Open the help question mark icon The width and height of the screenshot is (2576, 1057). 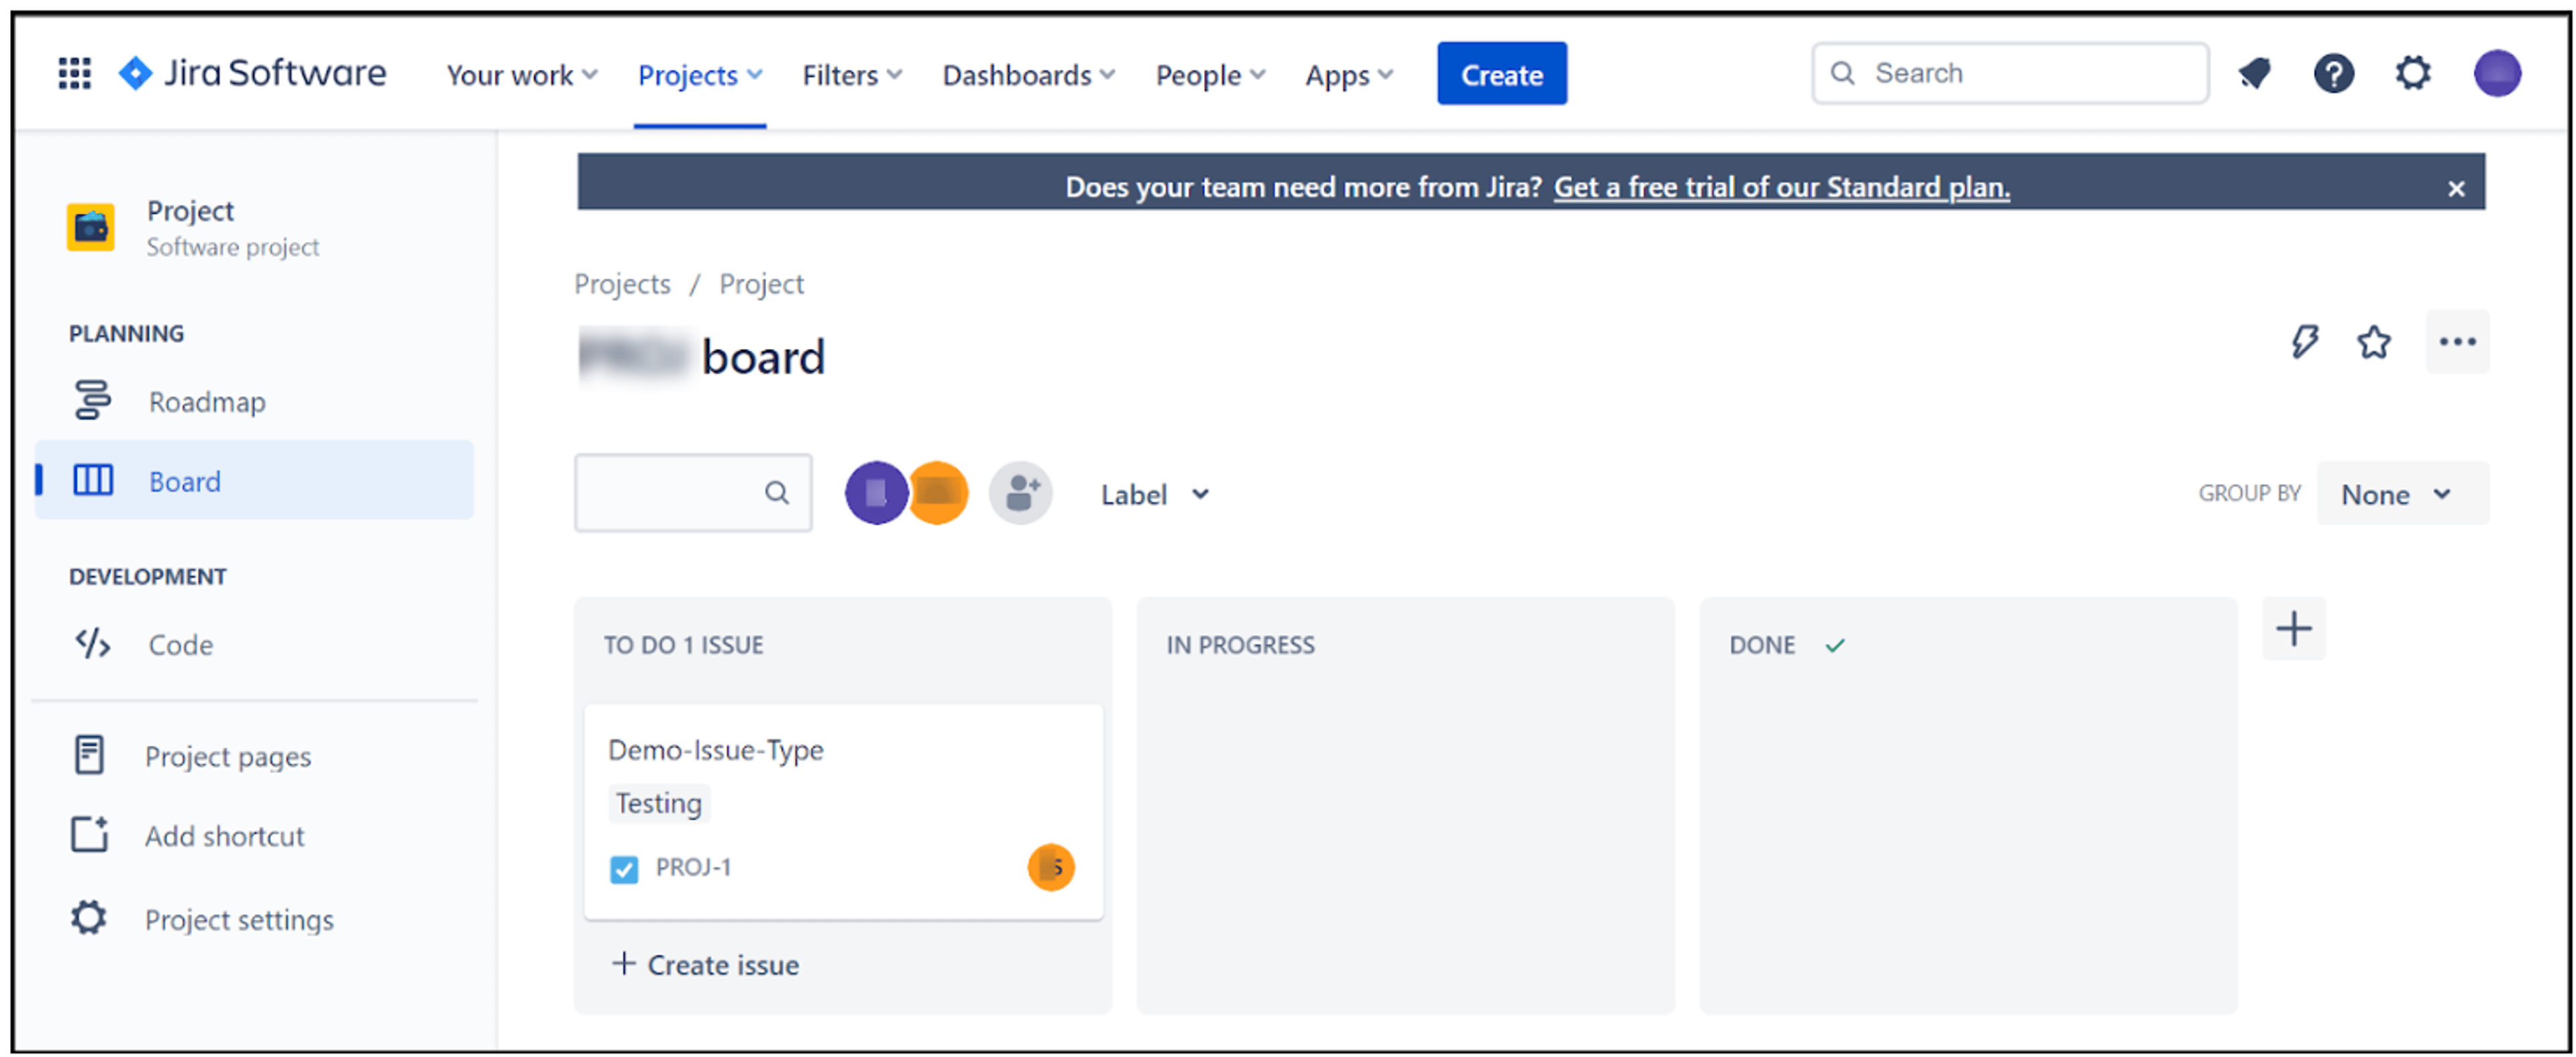click(x=2333, y=73)
